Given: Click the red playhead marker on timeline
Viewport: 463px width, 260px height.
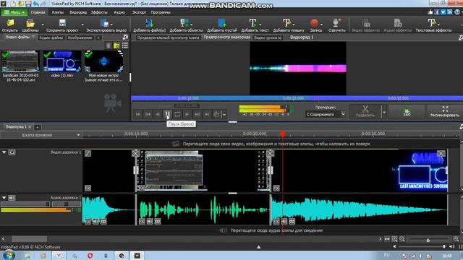Looking at the screenshot, I should [283, 134].
